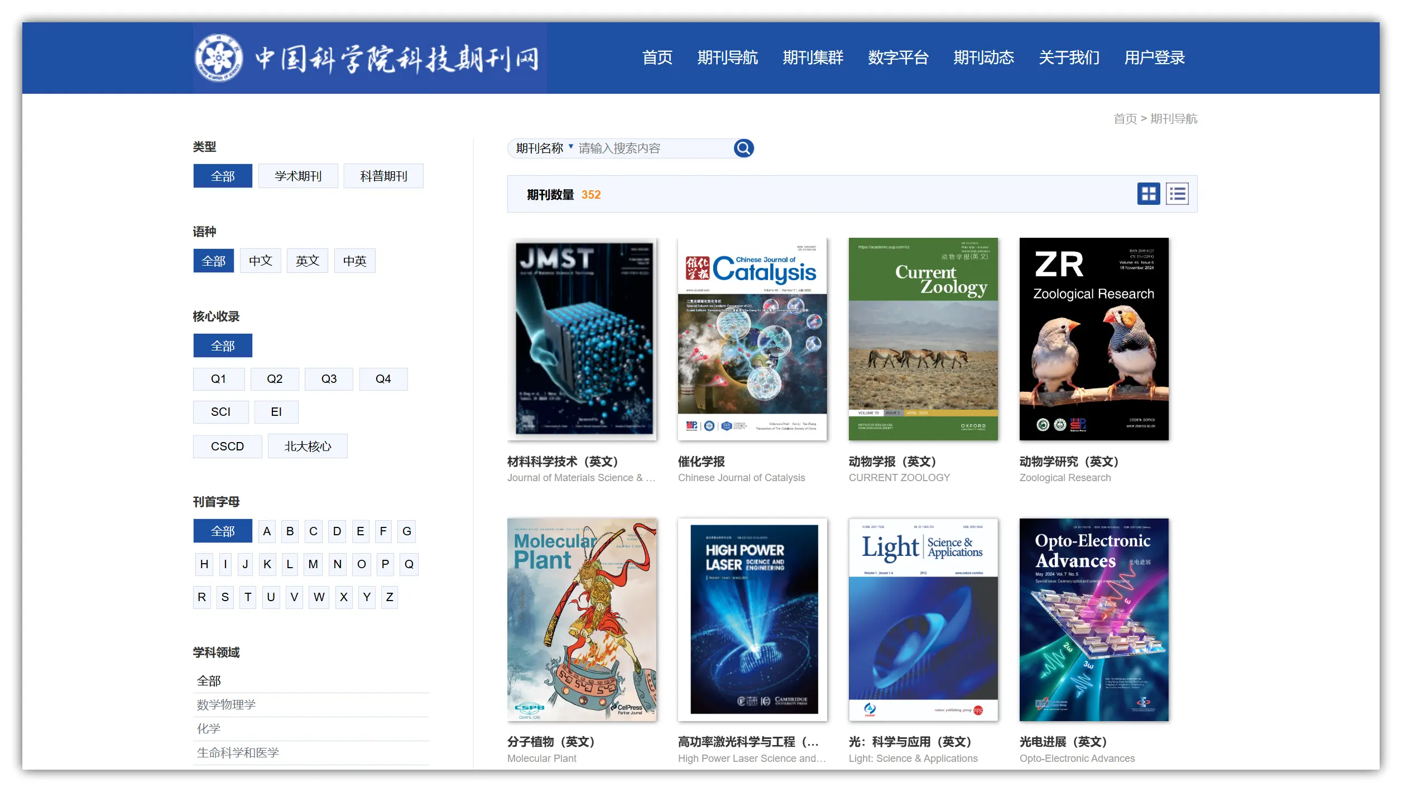
Task: Filter by Q3 index
Action: [329, 379]
